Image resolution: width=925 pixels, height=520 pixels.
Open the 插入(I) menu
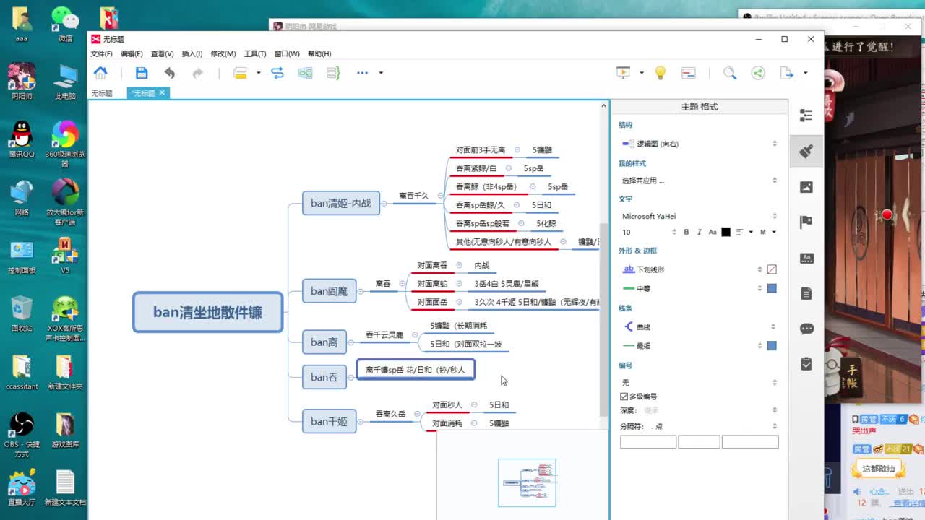[x=192, y=53]
